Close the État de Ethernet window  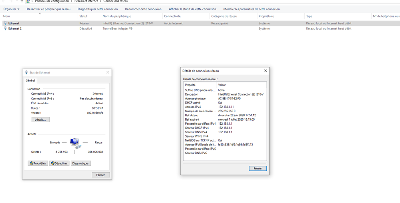(108, 73)
